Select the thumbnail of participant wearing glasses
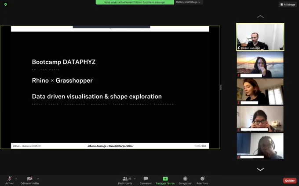The width and height of the screenshot is (299, 186). coord(260,119)
